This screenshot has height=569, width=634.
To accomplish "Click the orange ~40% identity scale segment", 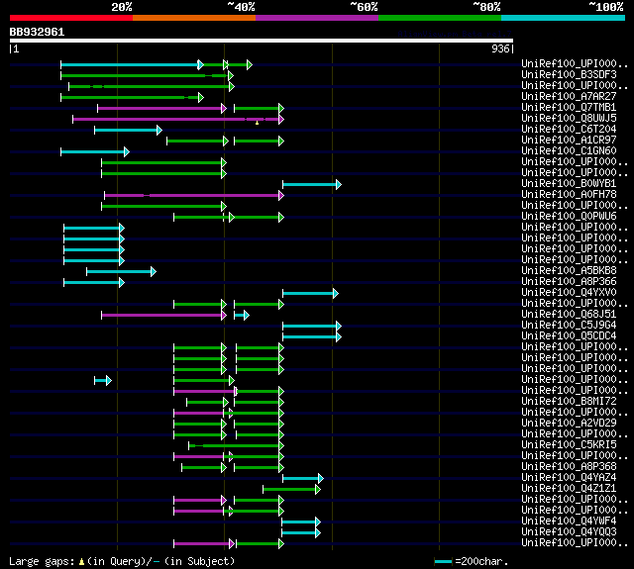I will [x=194, y=18].
